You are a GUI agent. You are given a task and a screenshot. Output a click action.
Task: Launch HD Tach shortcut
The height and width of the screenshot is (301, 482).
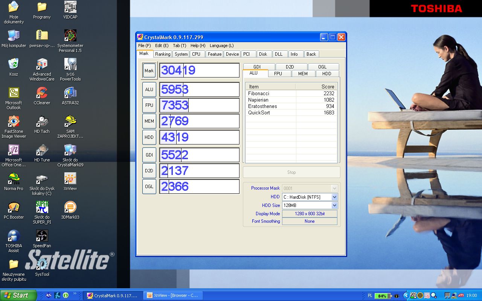coord(42,125)
